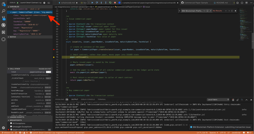Viewport: 254px width, 134px height.
Task: Switch to the xchaincode.md editor tab
Action: 68,3
